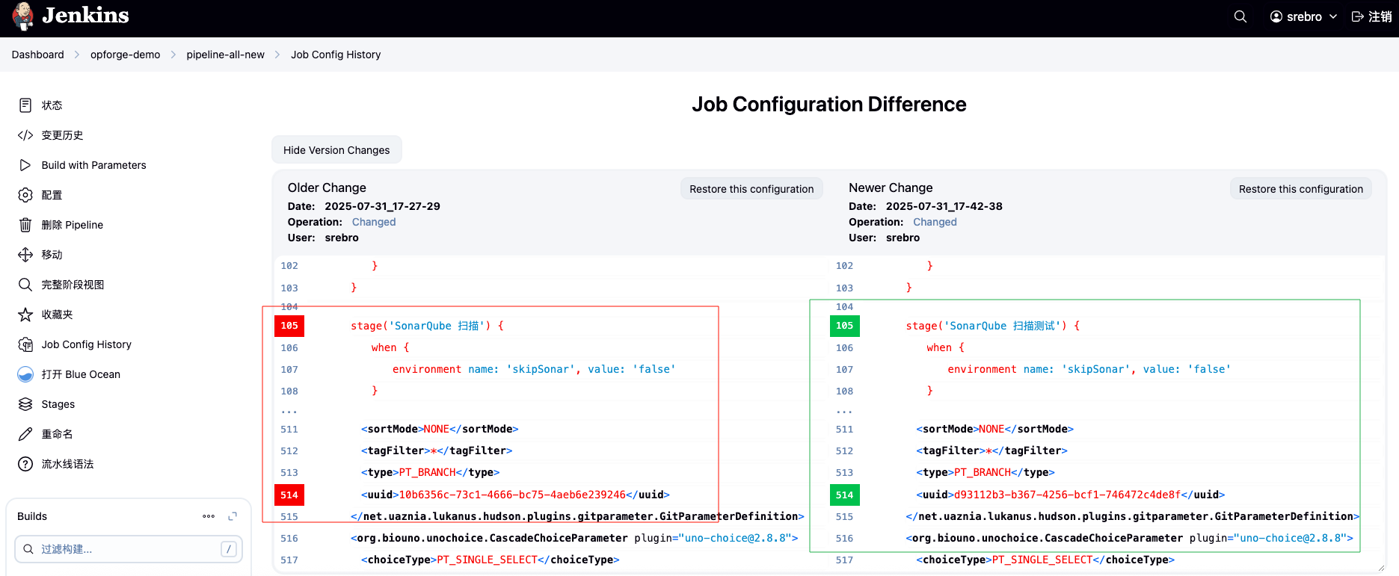This screenshot has height=576, width=1399.
Task: Click the 流水线语法 help icon
Action: pyautogui.click(x=25, y=464)
